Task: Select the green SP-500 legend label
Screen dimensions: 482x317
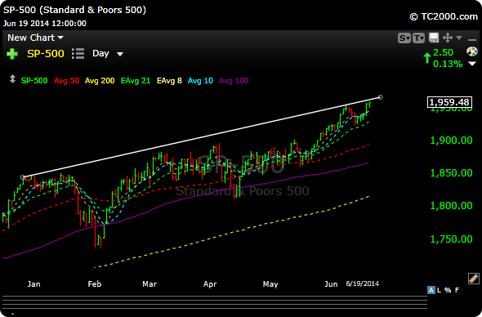Action: tap(34, 81)
